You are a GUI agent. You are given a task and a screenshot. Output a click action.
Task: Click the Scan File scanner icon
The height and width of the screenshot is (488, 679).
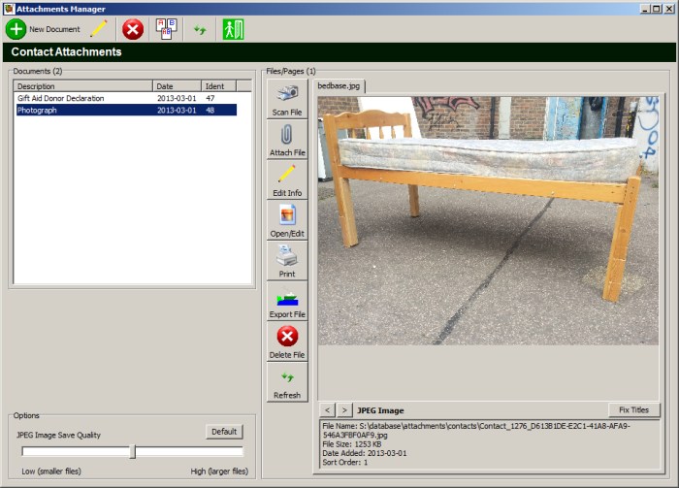(x=287, y=100)
